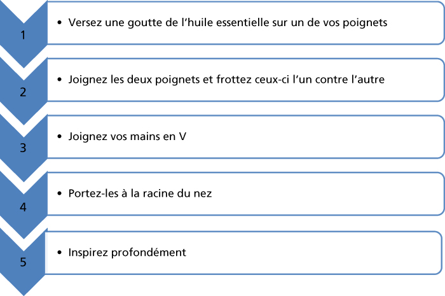This screenshot has height=296, width=445.
Task: Select the 'Inspirez profondément' step box
Action: pyautogui.click(x=243, y=253)
